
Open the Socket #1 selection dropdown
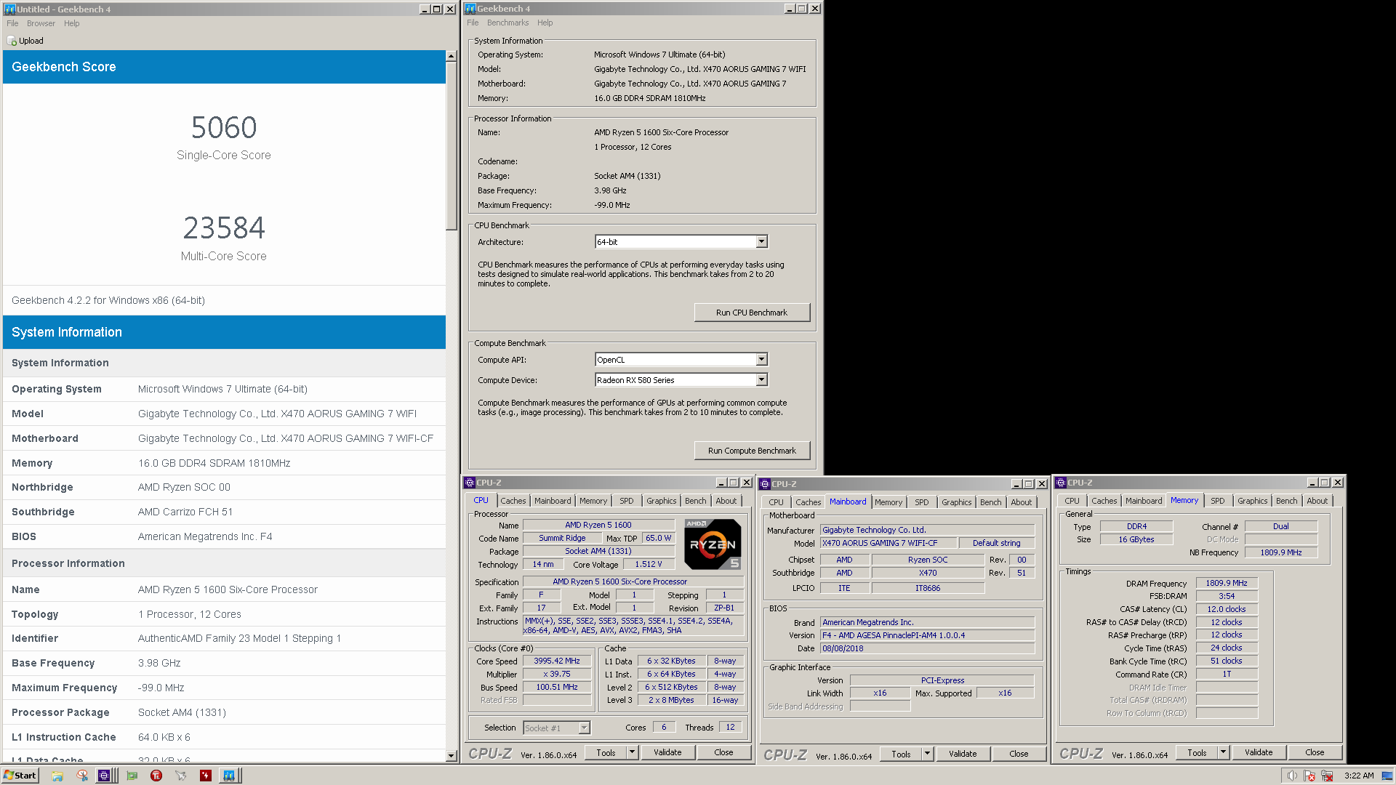coord(583,728)
